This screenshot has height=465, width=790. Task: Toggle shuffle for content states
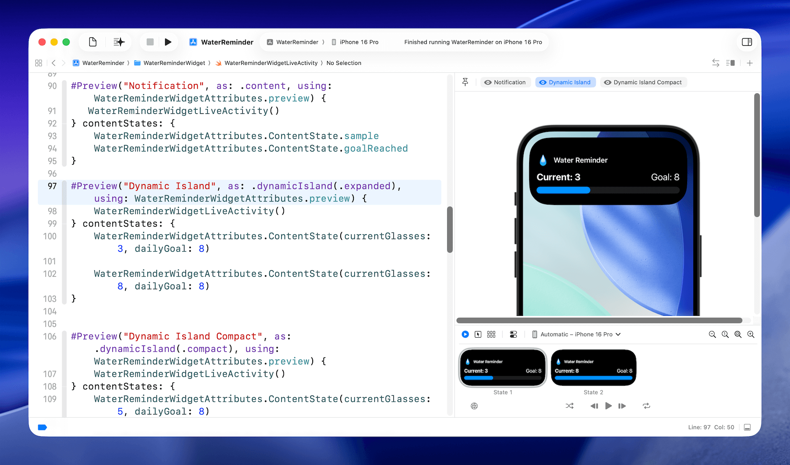click(569, 406)
